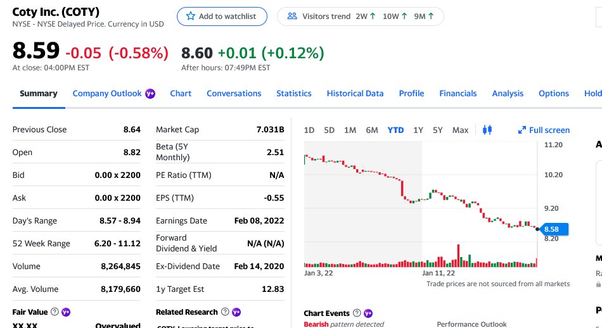The image size is (602, 328).
Task: Click the Jan 3, 22 chart axis label
Action: 318,273
